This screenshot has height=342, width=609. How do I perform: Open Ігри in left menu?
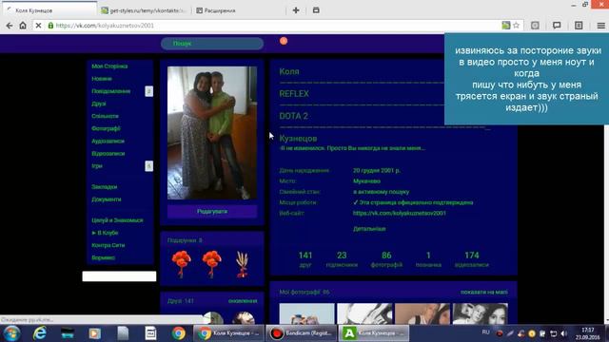click(97, 166)
